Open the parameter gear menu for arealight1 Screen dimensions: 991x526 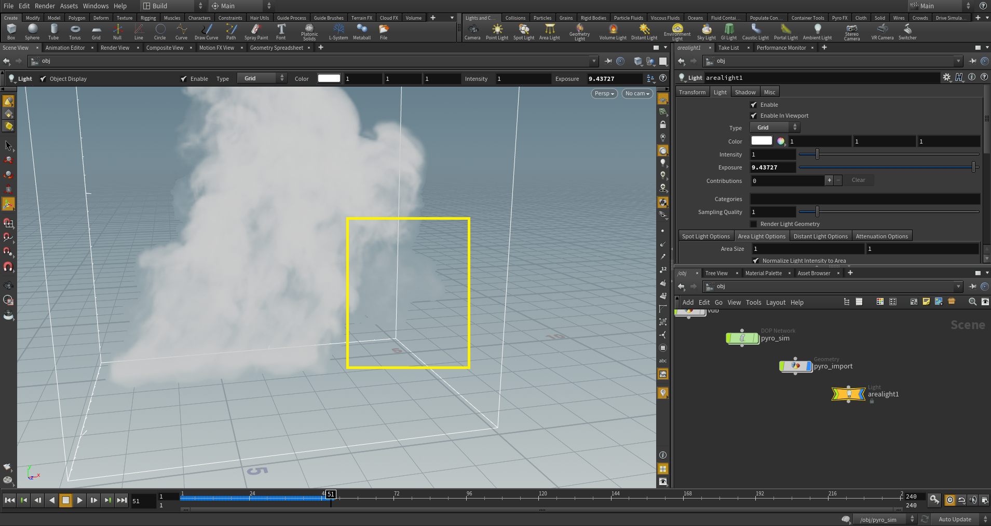pos(947,77)
